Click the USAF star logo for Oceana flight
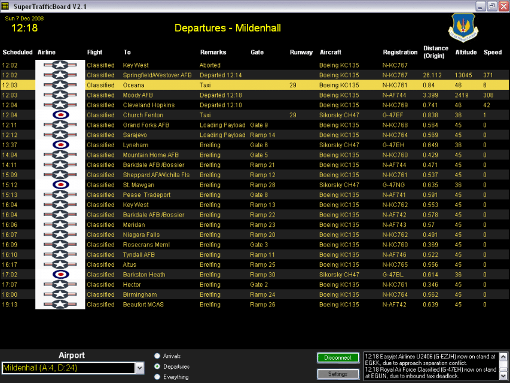Viewport: 510px width, 383px height. 60,86
